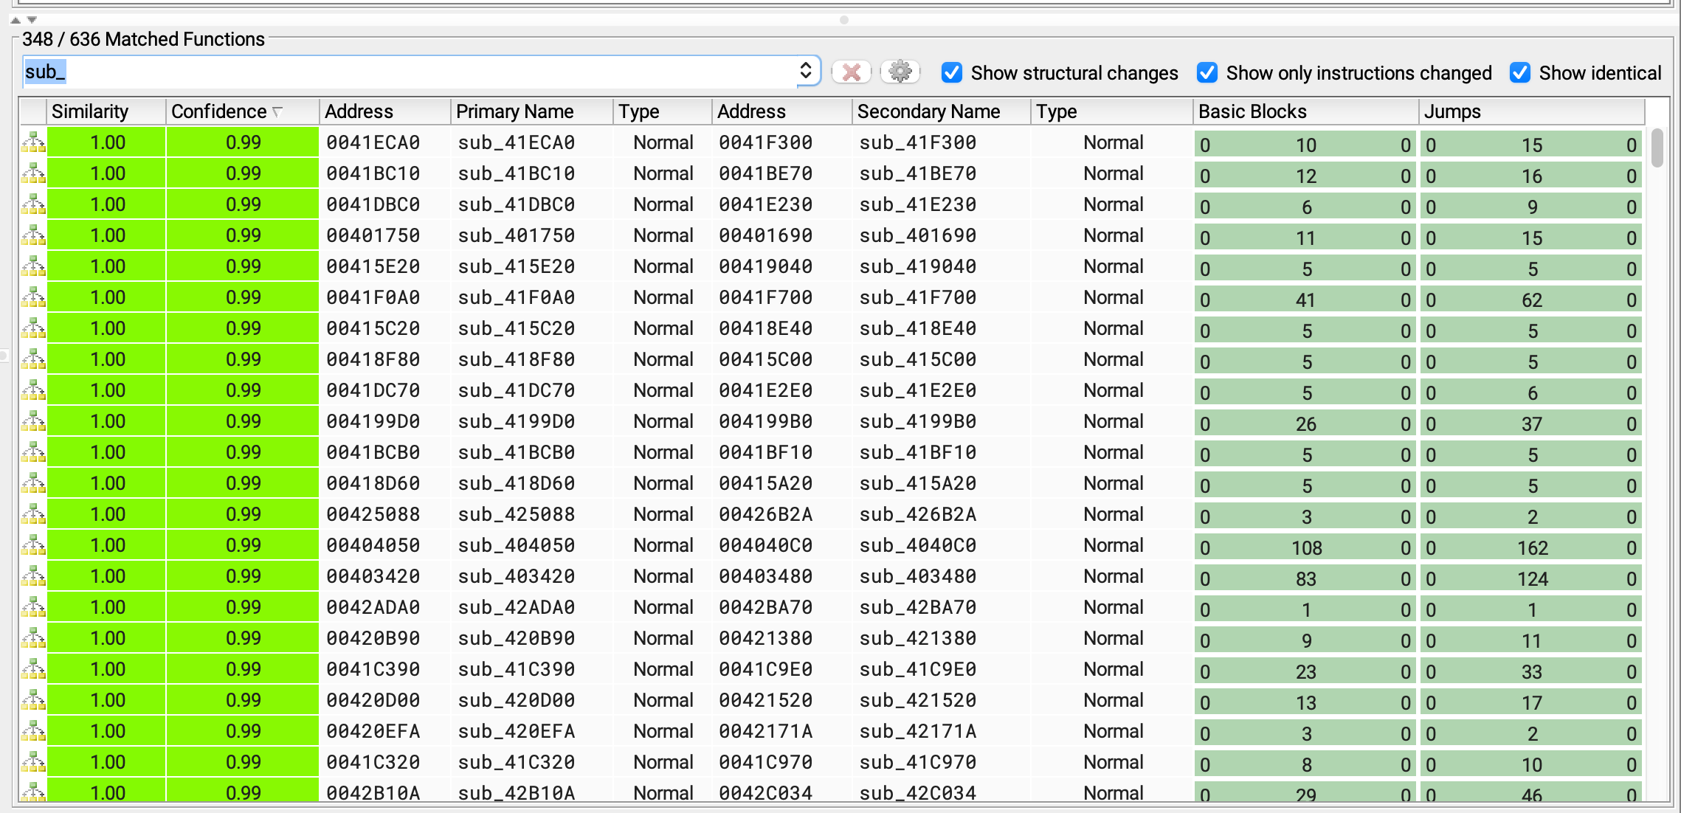Sort by Basic Blocks column header
The height and width of the screenshot is (813, 1681).
[1305, 111]
